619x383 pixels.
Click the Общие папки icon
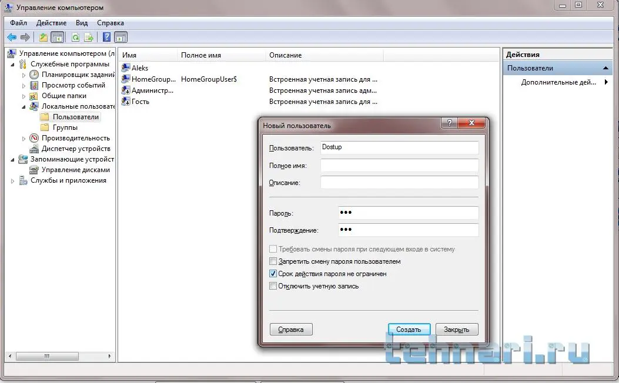pyautogui.click(x=34, y=96)
